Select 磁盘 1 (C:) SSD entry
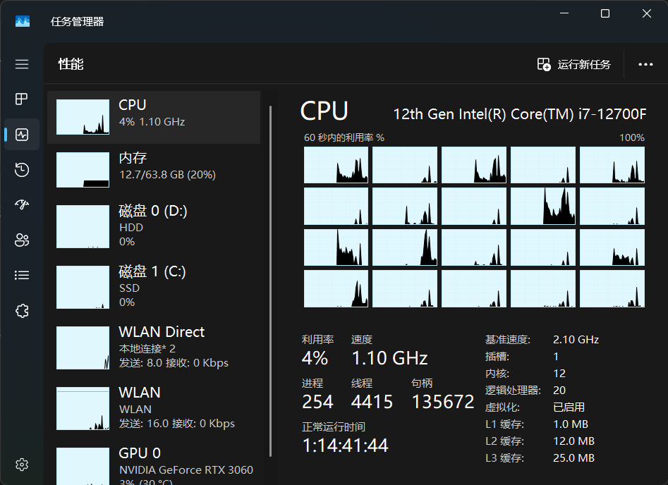 154,287
